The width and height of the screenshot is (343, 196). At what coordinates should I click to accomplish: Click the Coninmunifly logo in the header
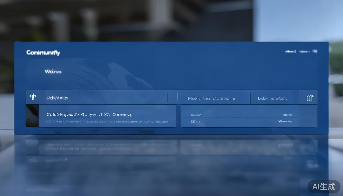pos(43,53)
